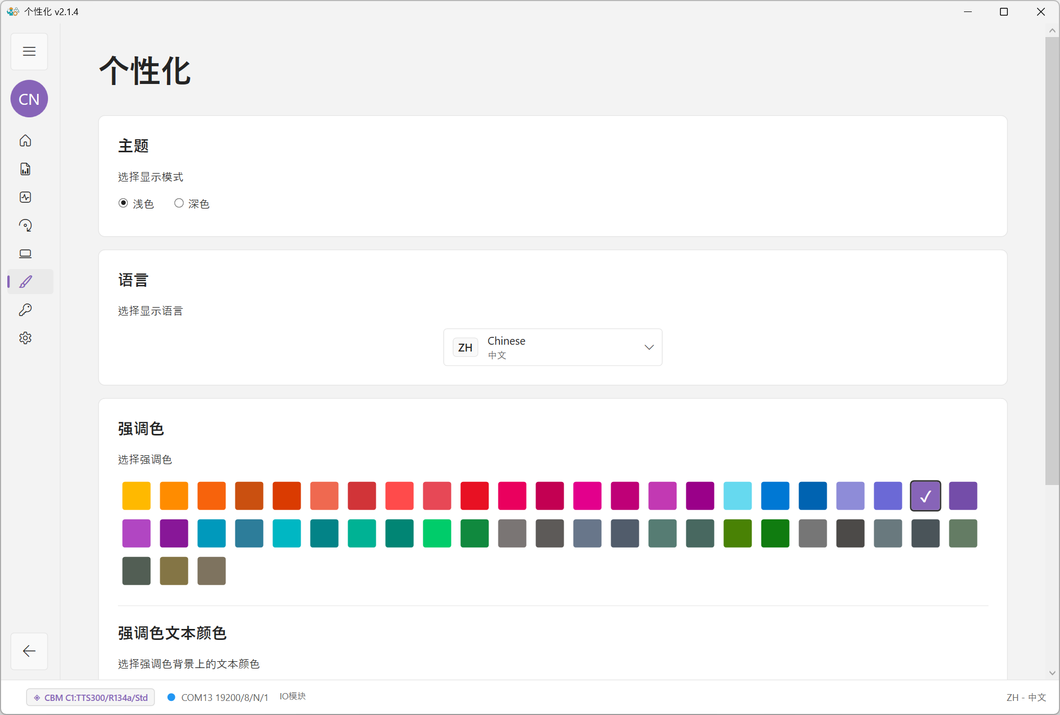Select the 浅色 light theme radio button

pyautogui.click(x=123, y=203)
